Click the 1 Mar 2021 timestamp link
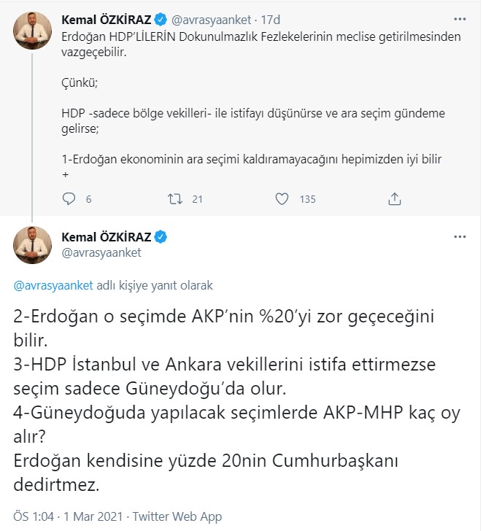This screenshot has width=483, height=531. click(x=93, y=516)
